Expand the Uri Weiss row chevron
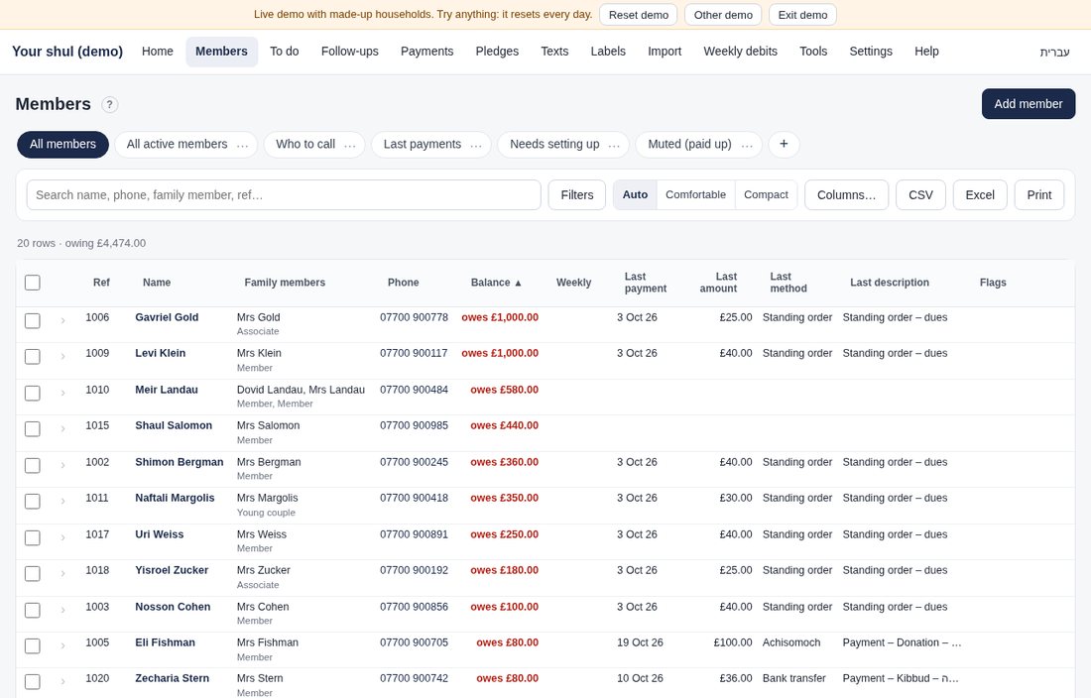 click(x=62, y=537)
